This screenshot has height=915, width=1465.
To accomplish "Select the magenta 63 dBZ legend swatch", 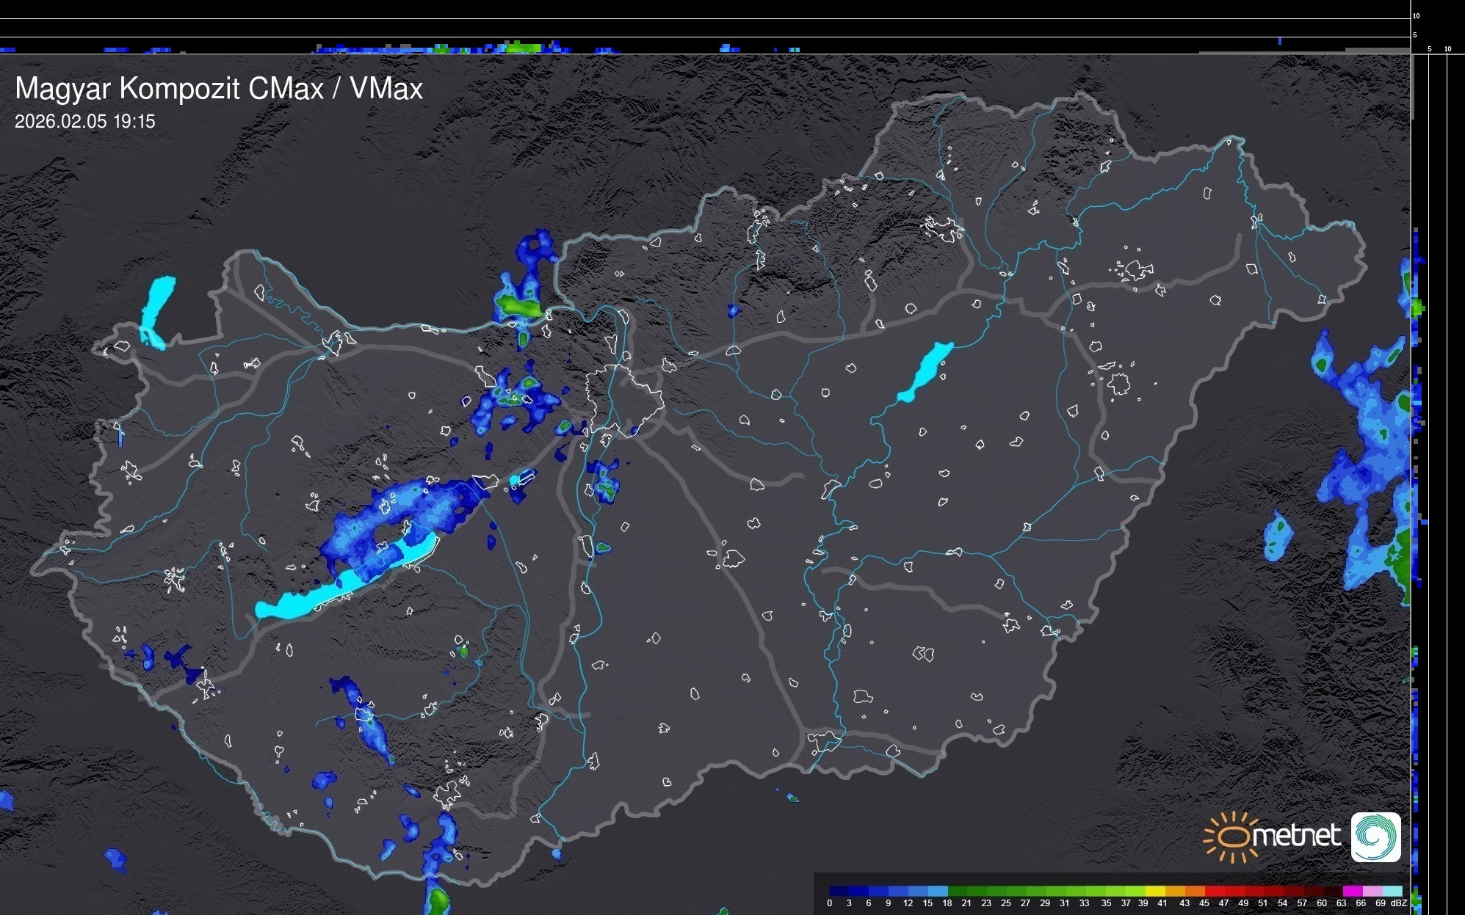I will pyautogui.click(x=1352, y=891).
